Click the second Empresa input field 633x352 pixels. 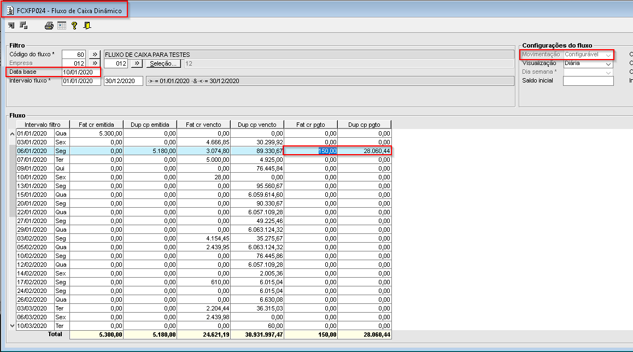[x=116, y=63]
